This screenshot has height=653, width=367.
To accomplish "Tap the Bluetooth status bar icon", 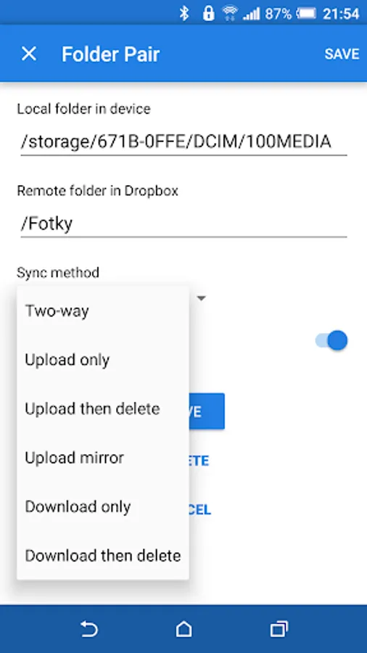I will [184, 14].
